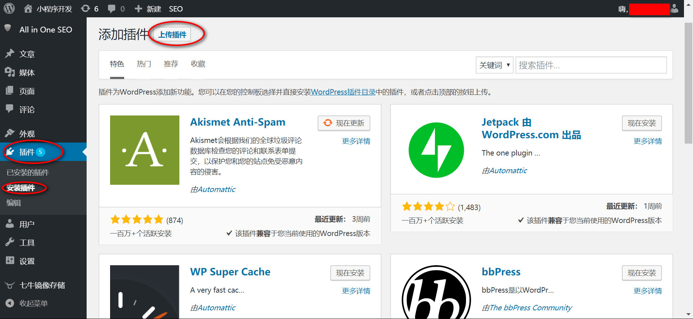This screenshot has width=693, height=319.
Task: Focus the 搜索插件 search field
Action: (591, 65)
